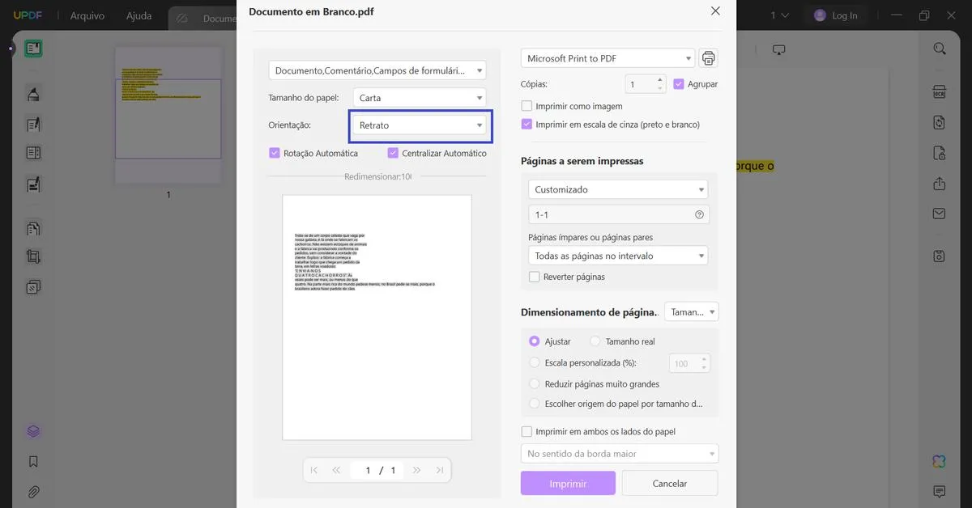Image resolution: width=972 pixels, height=508 pixels.
Task: Check Reverter páginas option
Action: [x=535, y=277]
